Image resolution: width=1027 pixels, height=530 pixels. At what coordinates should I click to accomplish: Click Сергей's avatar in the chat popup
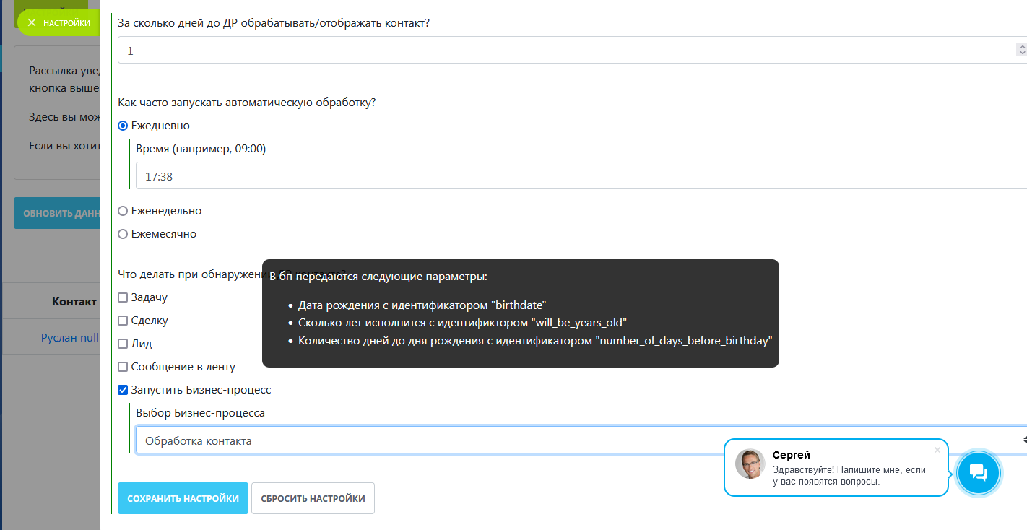pos(750,464)
